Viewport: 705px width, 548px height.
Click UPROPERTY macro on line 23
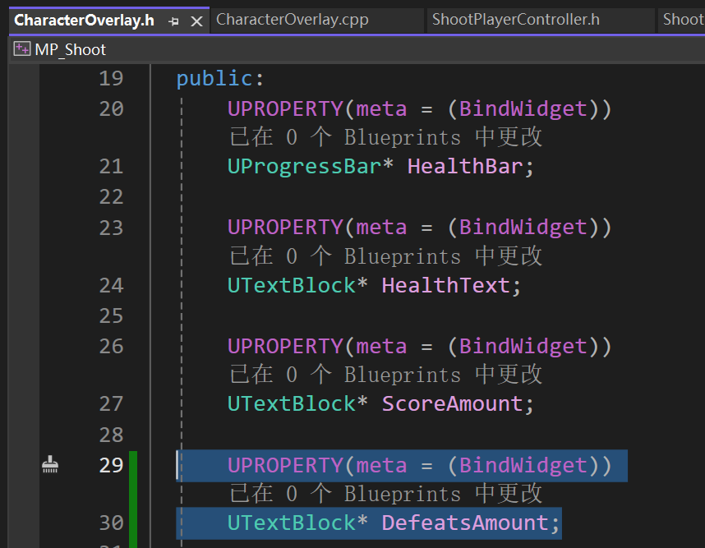pyautogui.click(x=285, y=227)
